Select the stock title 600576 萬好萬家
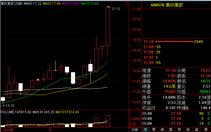211x132 pixels. point(167,5)
